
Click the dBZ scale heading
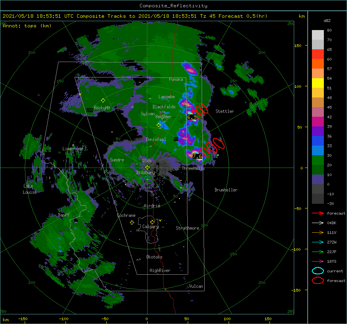click(327, 21)
